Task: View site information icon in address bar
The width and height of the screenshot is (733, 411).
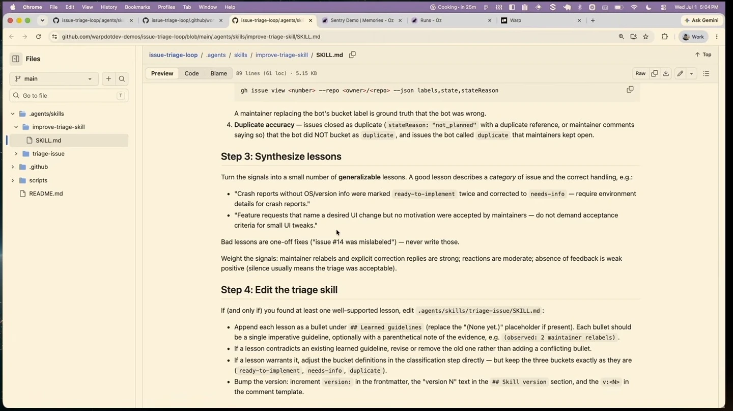Action: coord(54,37)
